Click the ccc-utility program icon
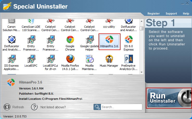The width and height of the screenshot is (192, 119). [109, 22]
